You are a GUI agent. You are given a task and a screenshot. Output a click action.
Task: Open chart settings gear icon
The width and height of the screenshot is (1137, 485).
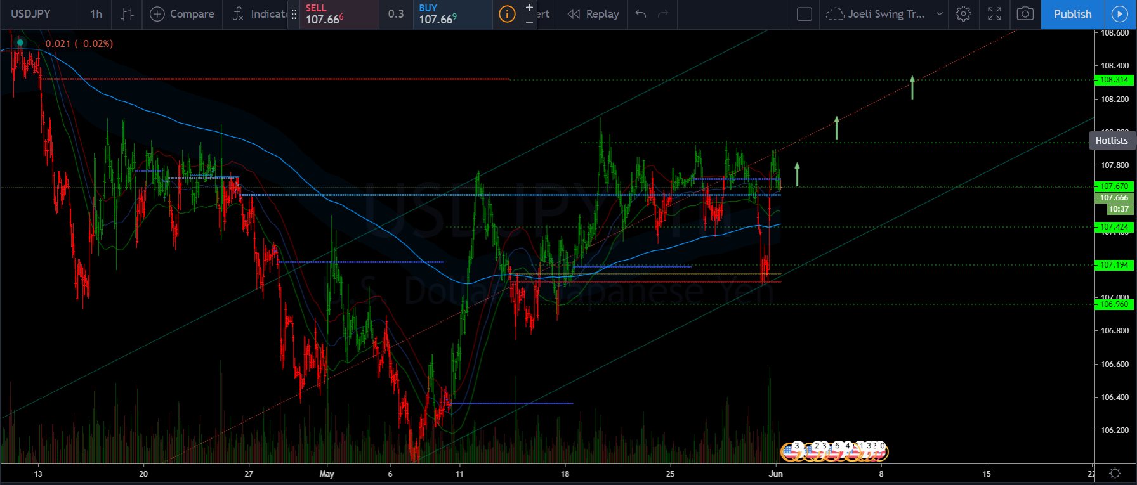click(x=963, y=14)
